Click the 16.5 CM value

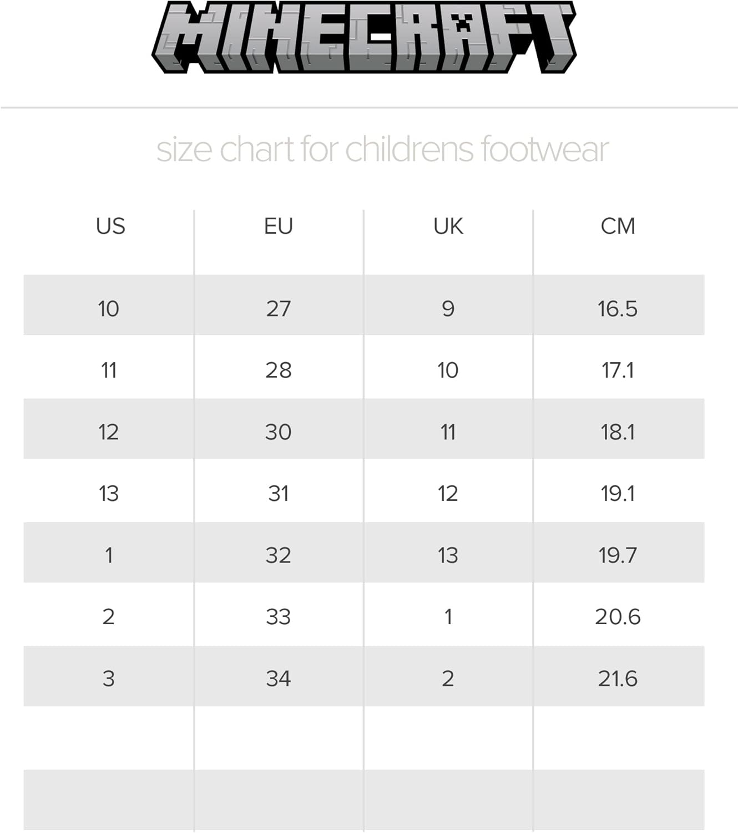tap(618, 309)
